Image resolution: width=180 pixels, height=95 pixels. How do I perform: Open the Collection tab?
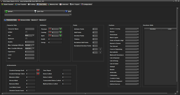tap(64, 4)
